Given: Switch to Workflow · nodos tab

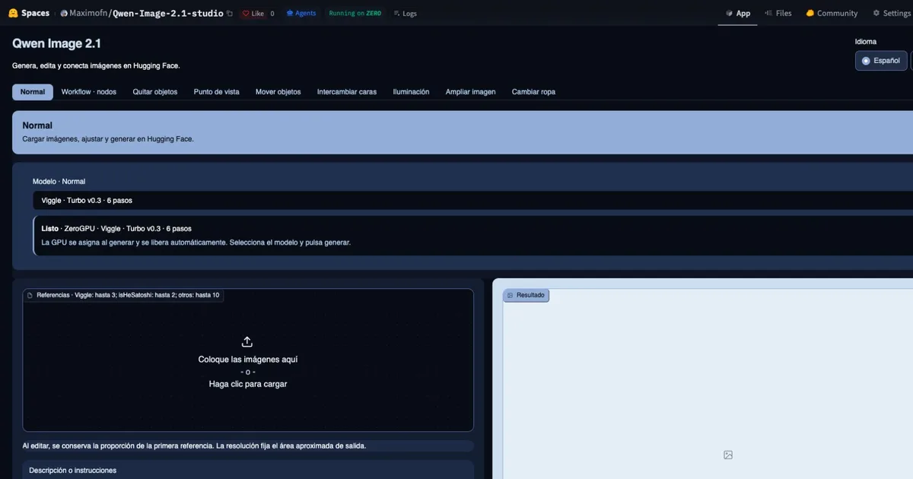Looking at the screenshot, I should [89, 92].
